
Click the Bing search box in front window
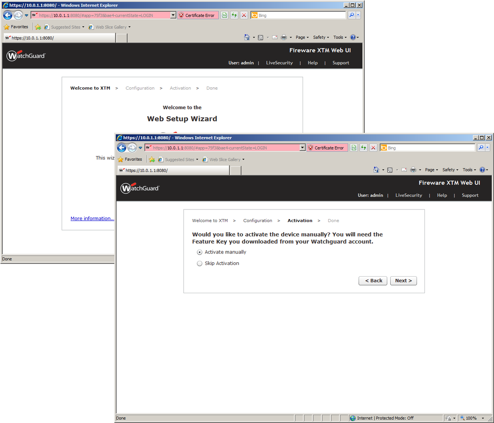tap(428, 148)
